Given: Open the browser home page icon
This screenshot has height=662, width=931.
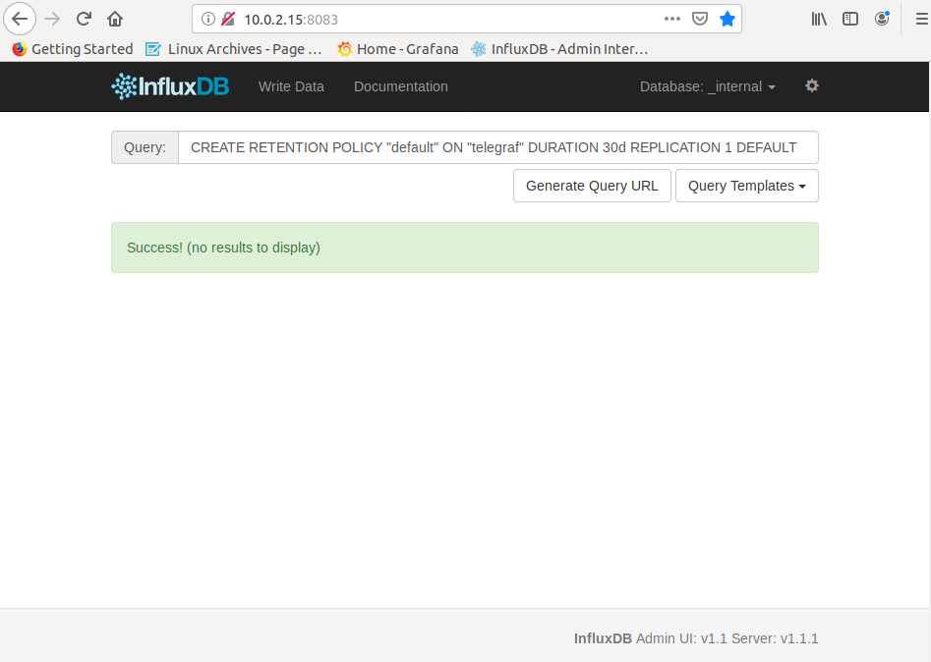Looking at the screenshot, I should pos(115,19).
